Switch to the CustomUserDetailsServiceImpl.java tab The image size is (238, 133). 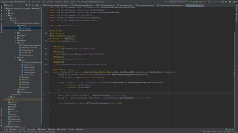coord(170,5)
